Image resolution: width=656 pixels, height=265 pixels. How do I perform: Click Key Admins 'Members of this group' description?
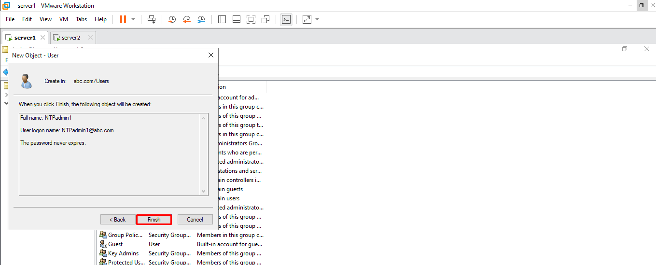coord(229,253)
